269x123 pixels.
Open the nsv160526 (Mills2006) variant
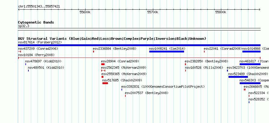(204, 68)
